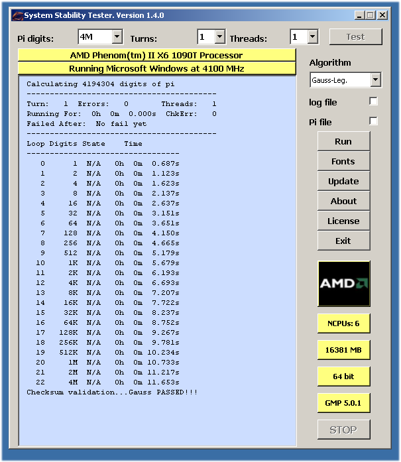Click 'Running Microsoft Windows at 4100 MHz' banner
The width and height of the screenshot is (401, 462).
[156, 69]
